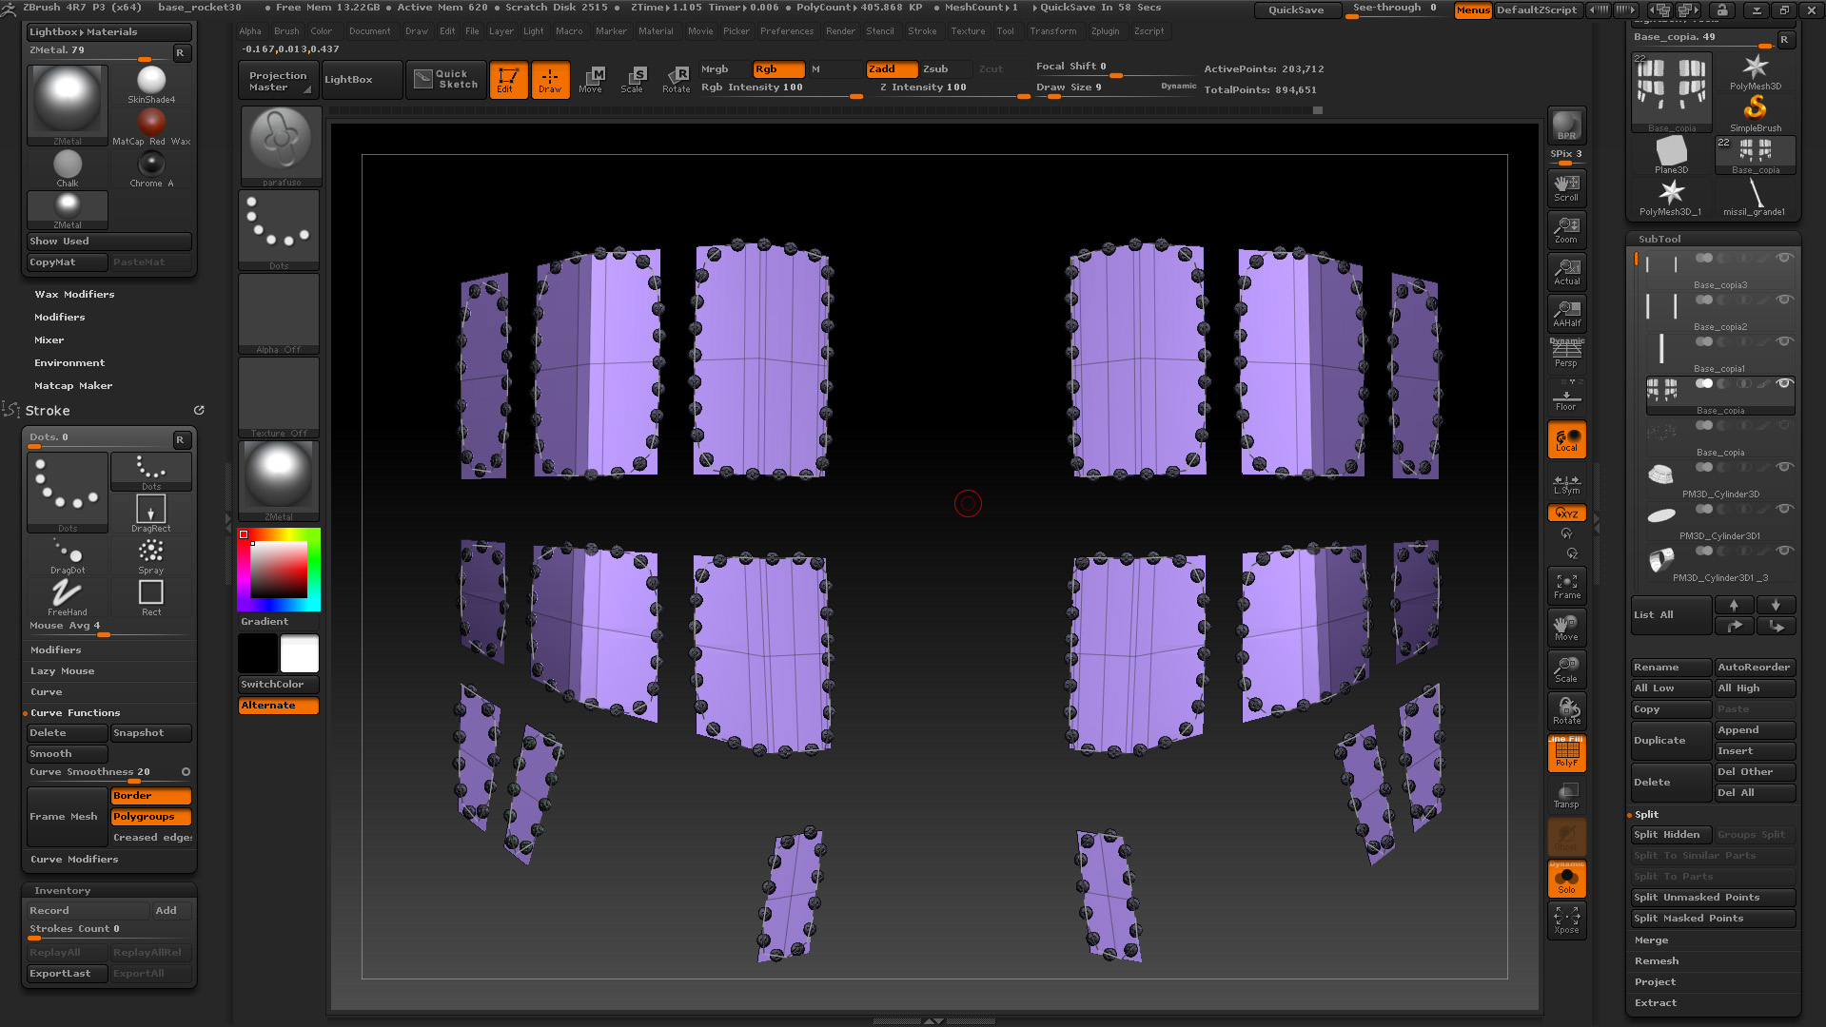This screenshot has width=1826, height=1027.
Task: Toggle Solo mode on
Action: pyautogui.click(x=1566, y=880)
